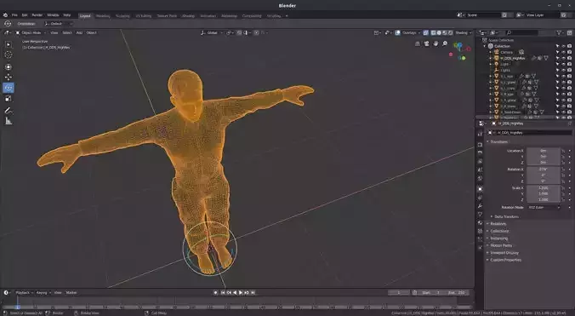Expand the Custom Properties panel

tap(506, 260)
